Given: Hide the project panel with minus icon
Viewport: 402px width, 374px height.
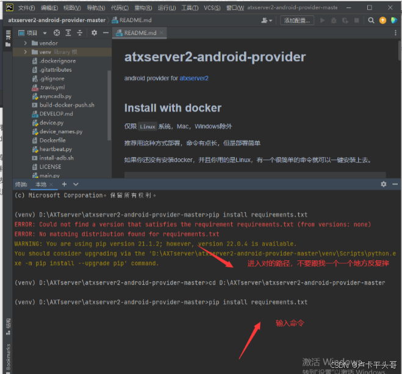Looking at the screenshot, I should [x=106, y=32].
